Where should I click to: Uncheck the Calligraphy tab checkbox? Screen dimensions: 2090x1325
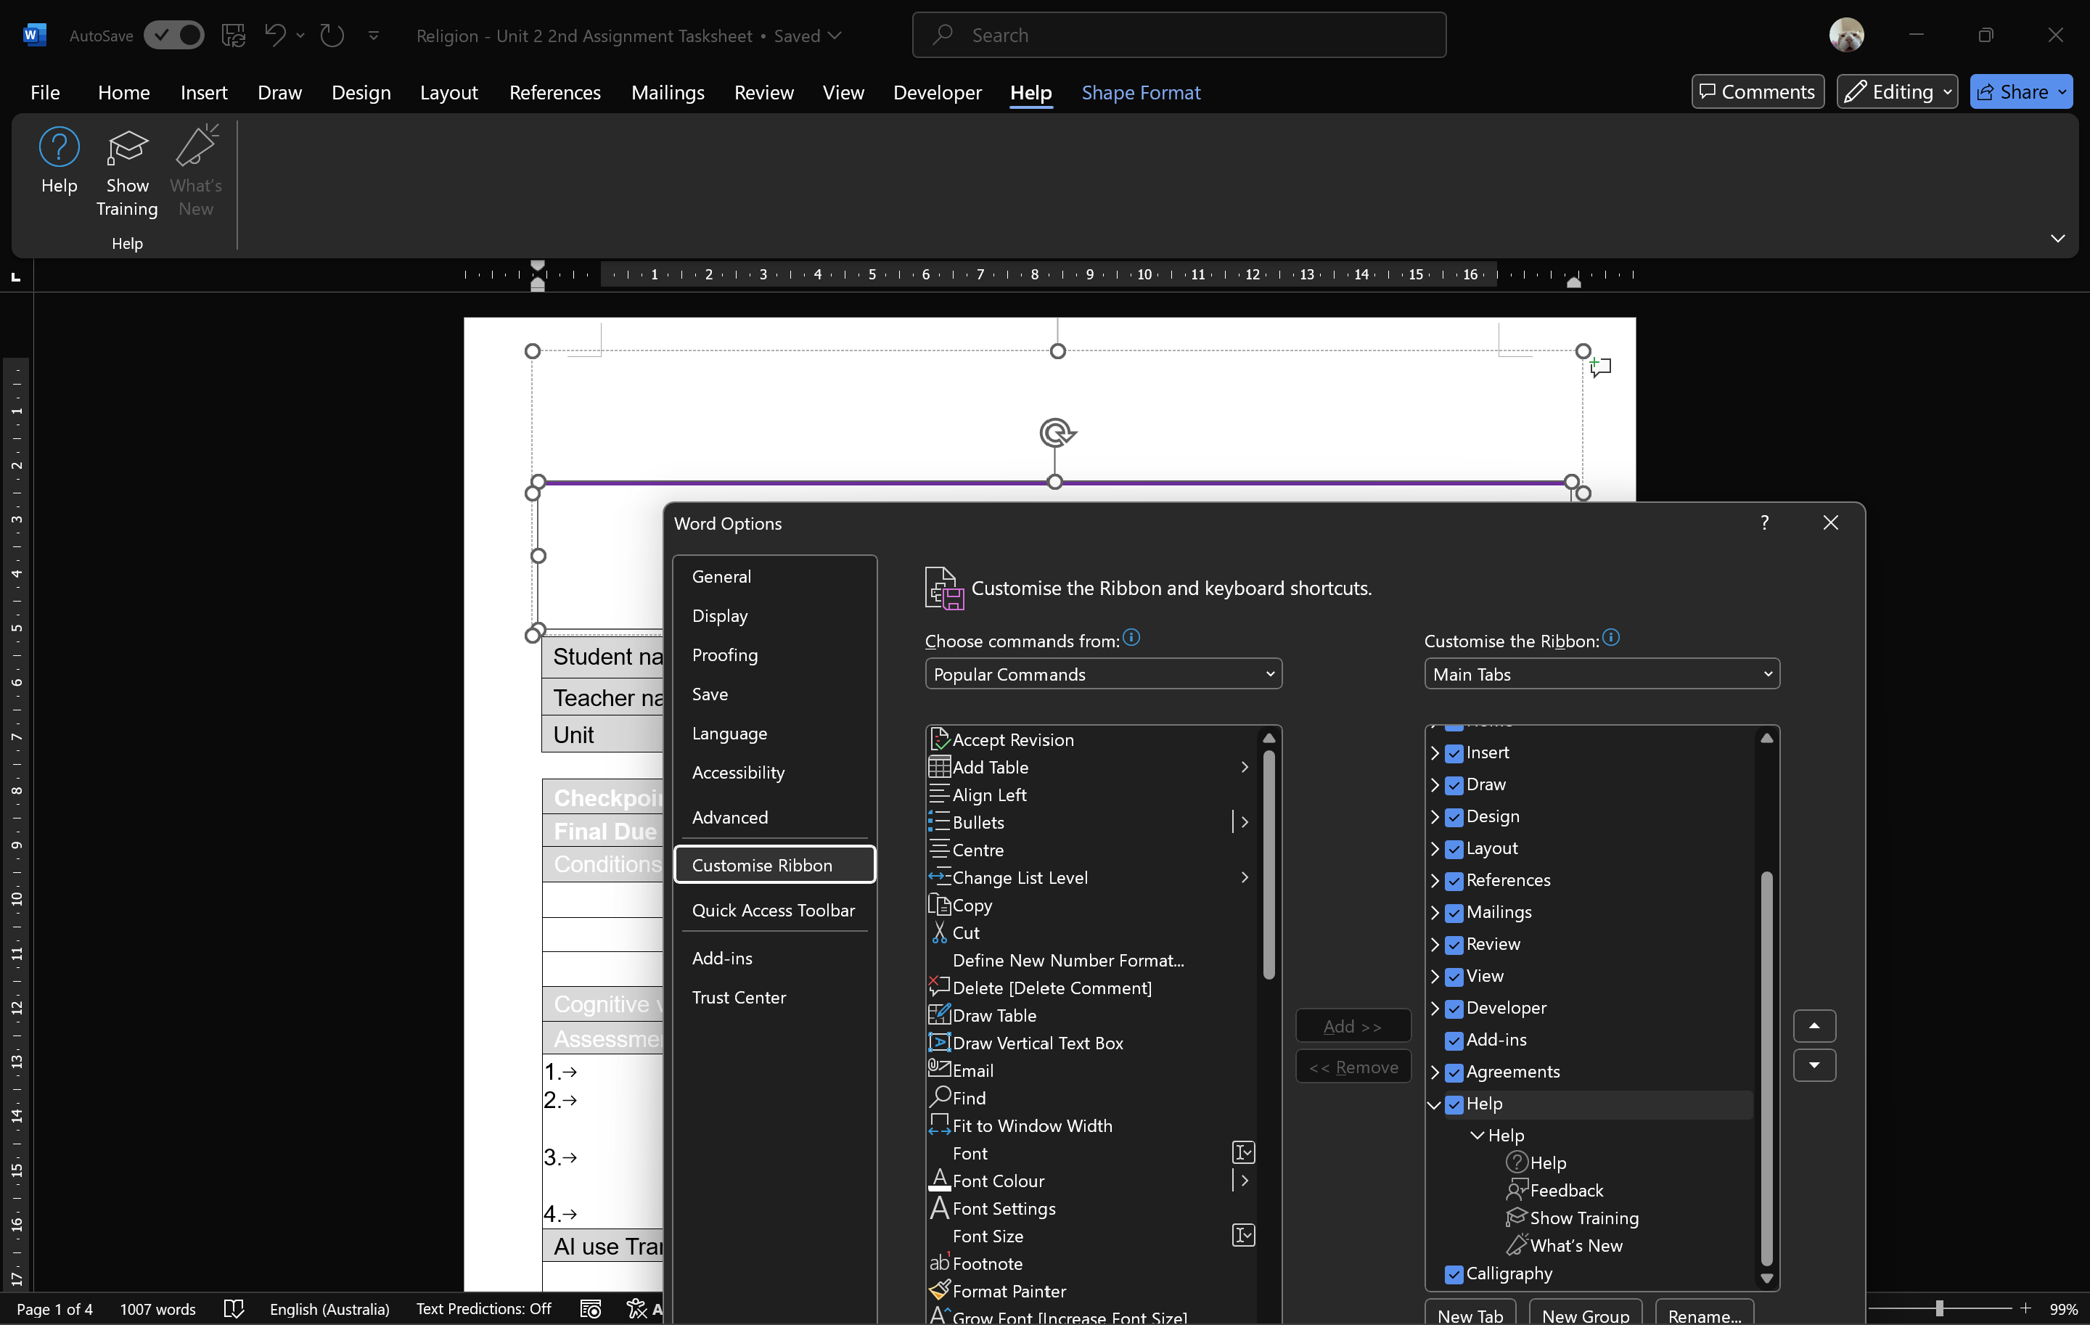1454,1273
